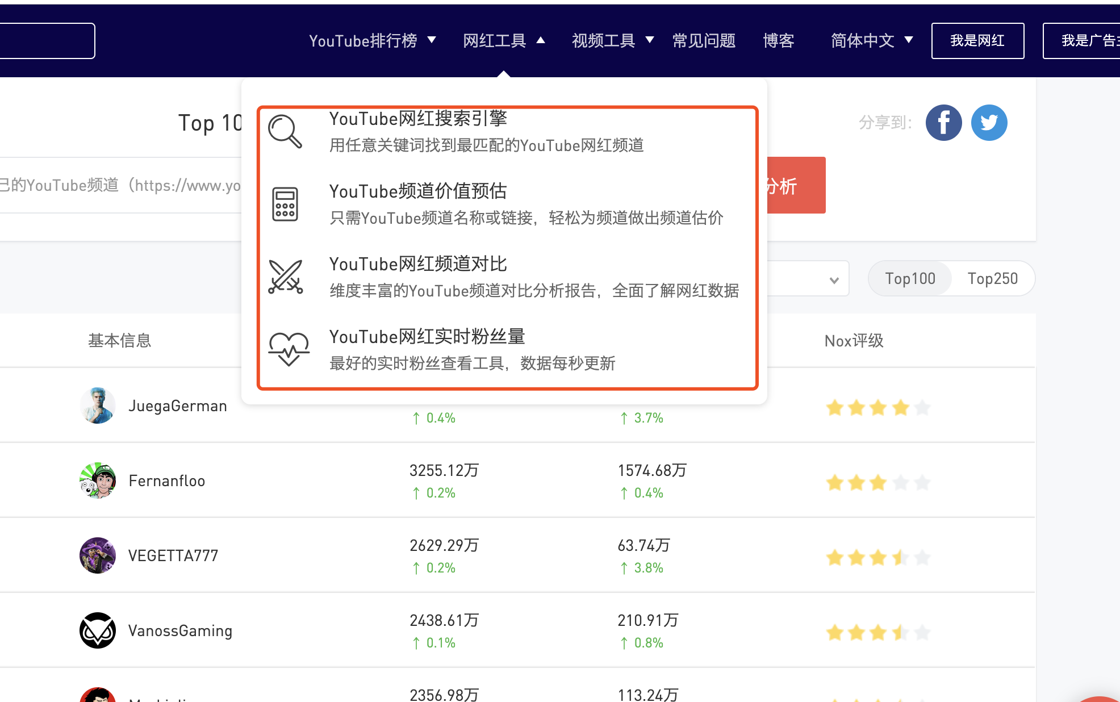
Task: Click the 2356.98万 subscriber count
Action: pyautogui.click(x=444, y=694)
